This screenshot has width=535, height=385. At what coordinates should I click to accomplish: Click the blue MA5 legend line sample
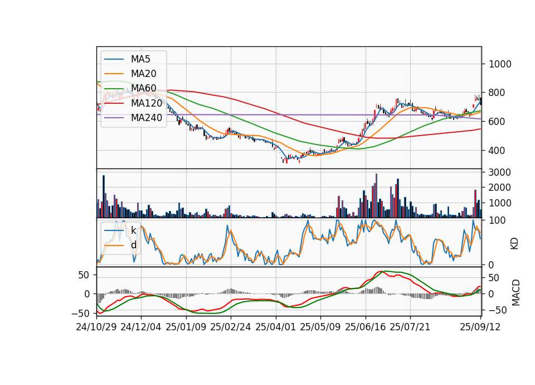pyautogui.click(x=114, y=59)
